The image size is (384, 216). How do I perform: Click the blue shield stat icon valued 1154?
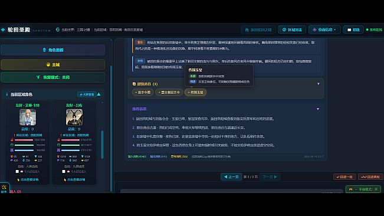(x=83, y=156)
